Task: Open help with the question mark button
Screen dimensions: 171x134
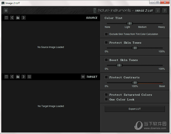Action: (x=165, y=11)
